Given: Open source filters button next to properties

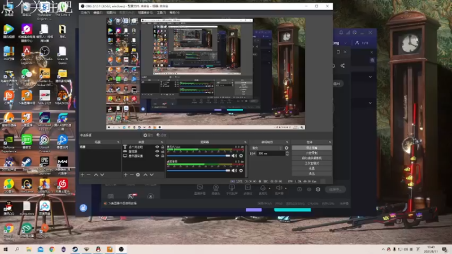Looking at the screenshot, I should click(162, 135).
